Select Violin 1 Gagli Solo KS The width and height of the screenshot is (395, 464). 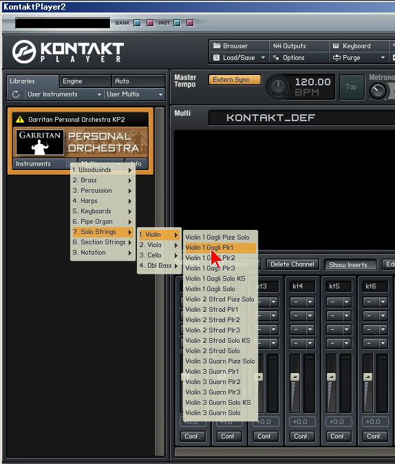[220, 279]
